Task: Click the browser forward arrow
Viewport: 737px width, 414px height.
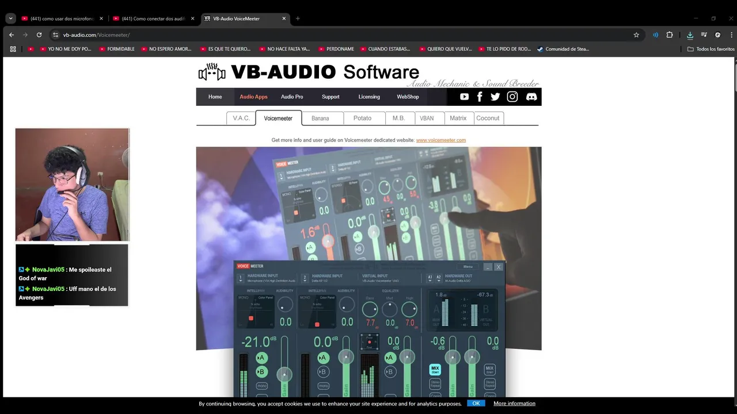Action: click(x=25, y=34)
